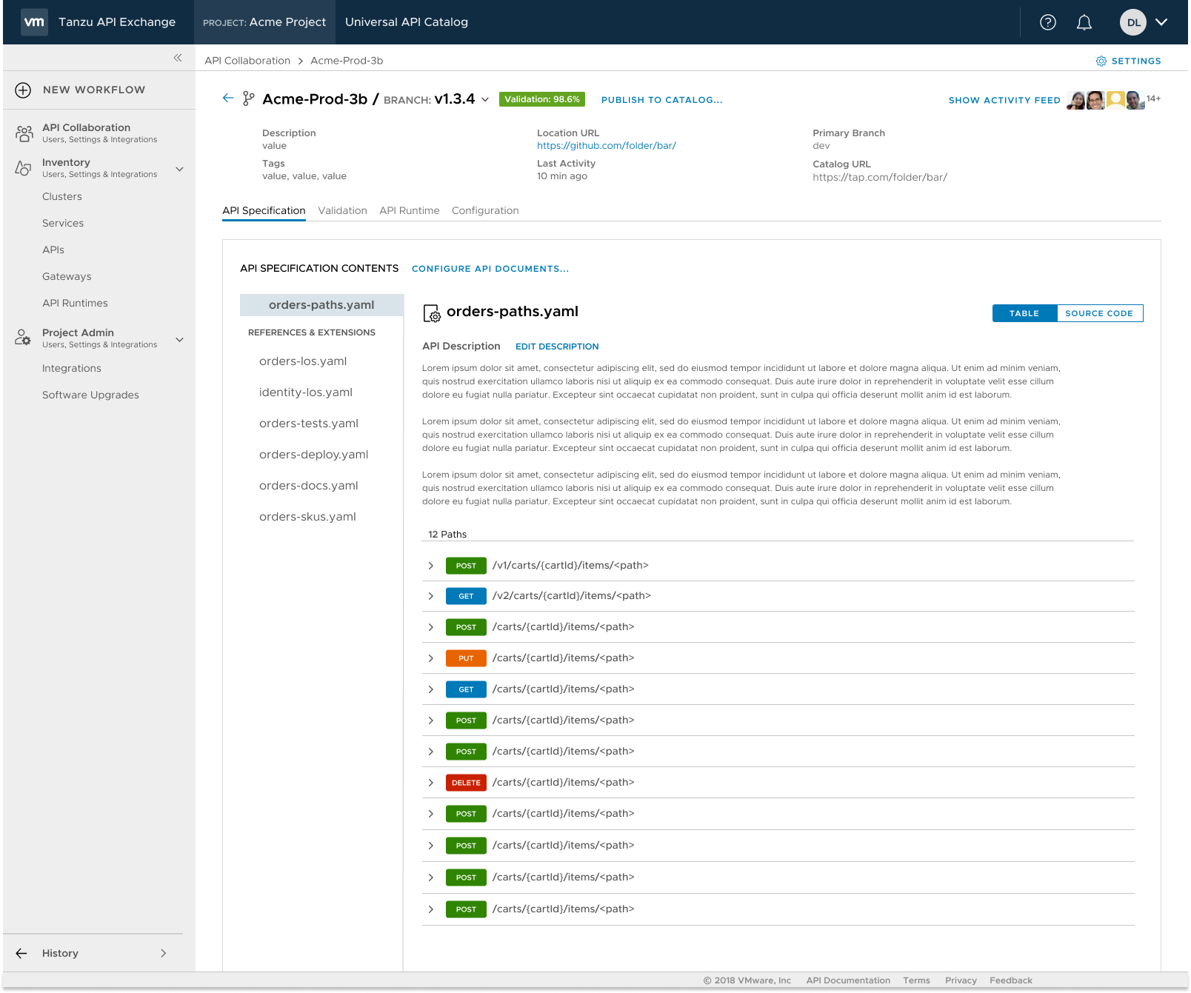Click Edit Description
The width and height of the screenshot is (1191, 993).
(557, 347)
